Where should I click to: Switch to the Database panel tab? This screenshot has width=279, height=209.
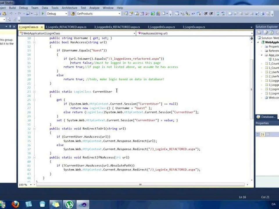pyautogui.click(x=266, y=117)
